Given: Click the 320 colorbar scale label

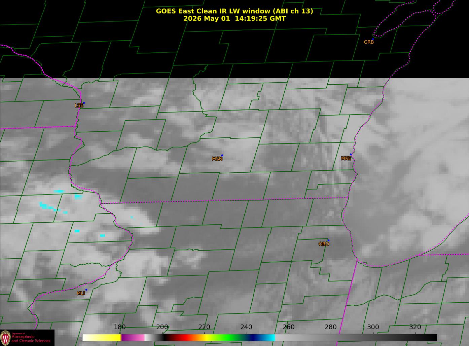Looking at the screenshot, I should click(415, 327).
